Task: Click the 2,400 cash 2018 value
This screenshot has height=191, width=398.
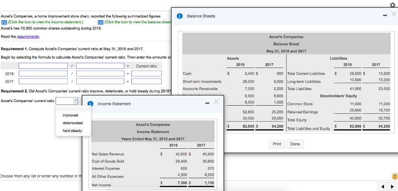Action: (x=249, y=73)
